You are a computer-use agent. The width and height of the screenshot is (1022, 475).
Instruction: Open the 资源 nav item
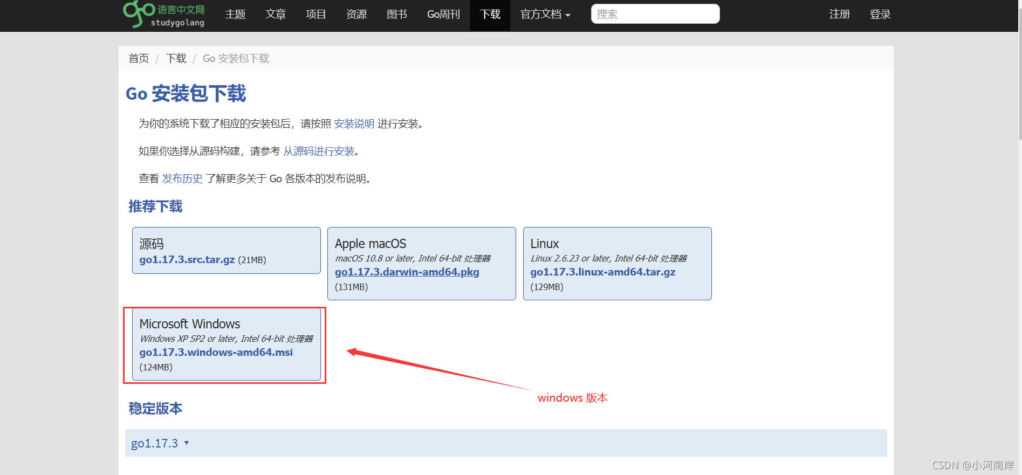(356, 15)
